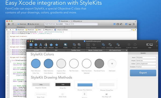Screen dimensions: 161x98
Task: Open the PPStyleKit.m breadcrumb dropdown
Action: (x=48, y=30)
